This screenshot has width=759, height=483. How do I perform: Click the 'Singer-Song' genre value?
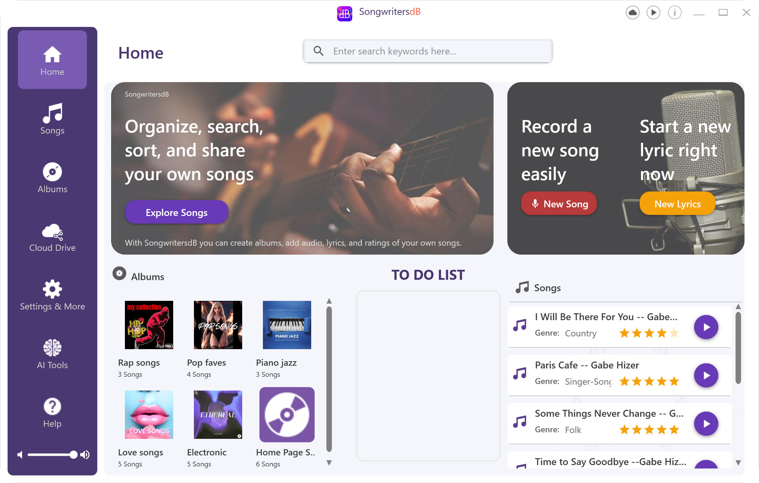588,382
